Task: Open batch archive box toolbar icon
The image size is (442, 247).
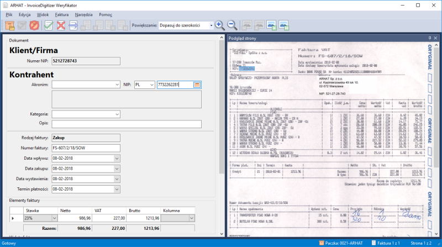Action: tap(10, 25)
